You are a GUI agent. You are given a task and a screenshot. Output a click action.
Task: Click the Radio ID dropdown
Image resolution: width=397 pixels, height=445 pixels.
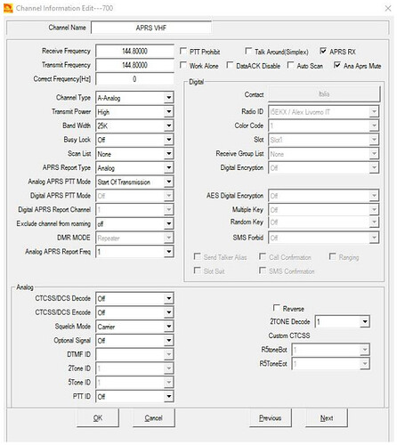[x=323, y=112]
